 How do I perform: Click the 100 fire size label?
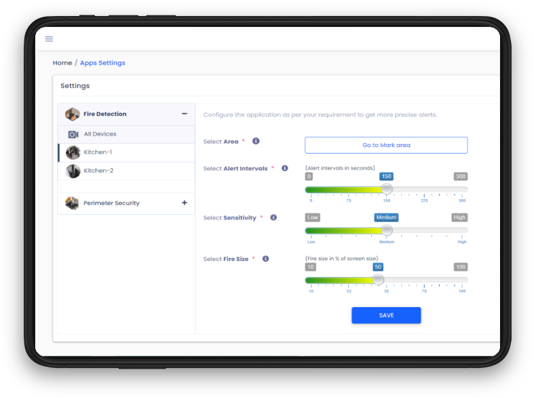[x=460, y=267]
